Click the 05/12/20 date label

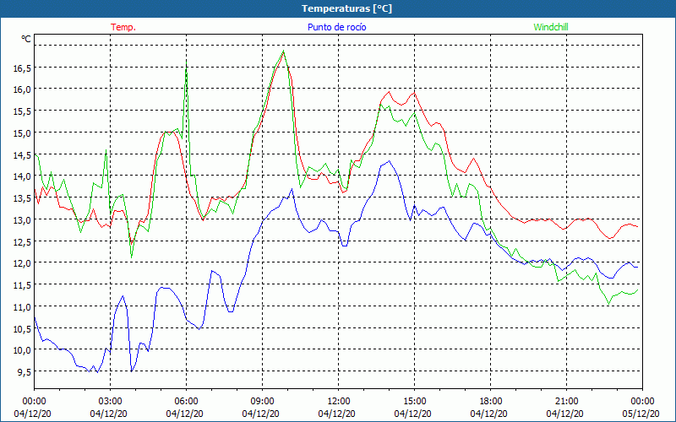point(641,414)
